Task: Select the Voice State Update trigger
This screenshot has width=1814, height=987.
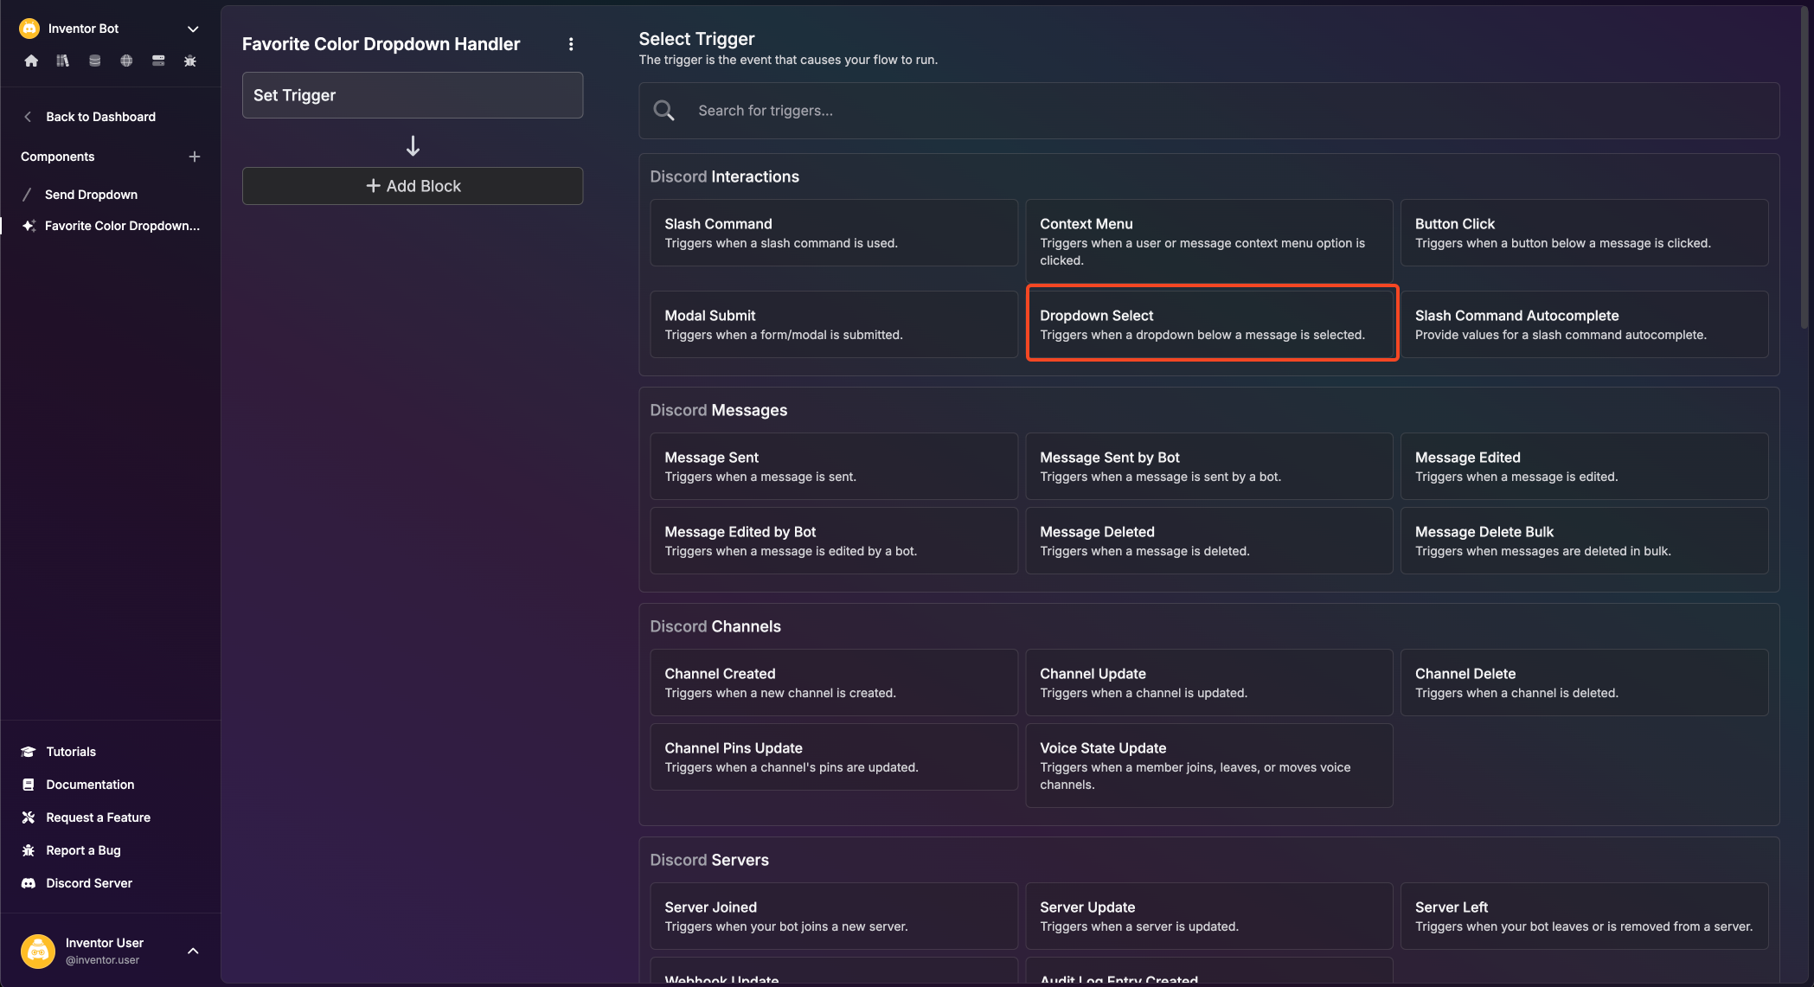Action: 1208,766
